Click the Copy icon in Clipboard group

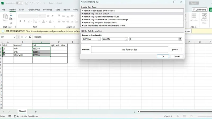click(11, 19)
